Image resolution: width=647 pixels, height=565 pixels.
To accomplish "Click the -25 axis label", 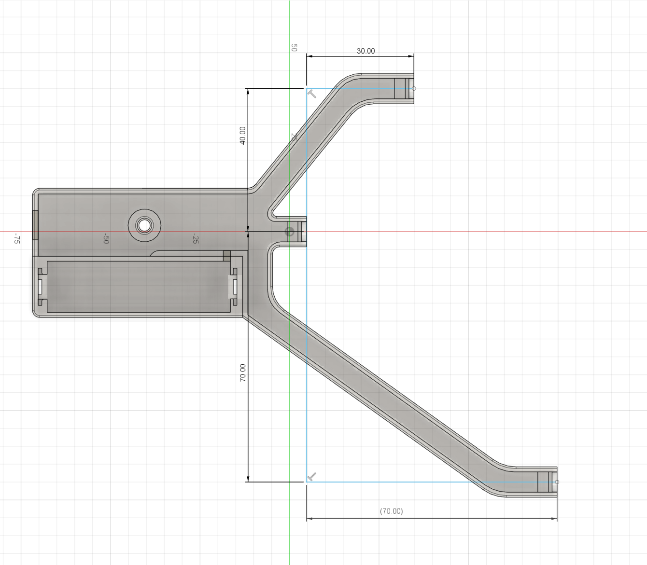I will (196, 238).
